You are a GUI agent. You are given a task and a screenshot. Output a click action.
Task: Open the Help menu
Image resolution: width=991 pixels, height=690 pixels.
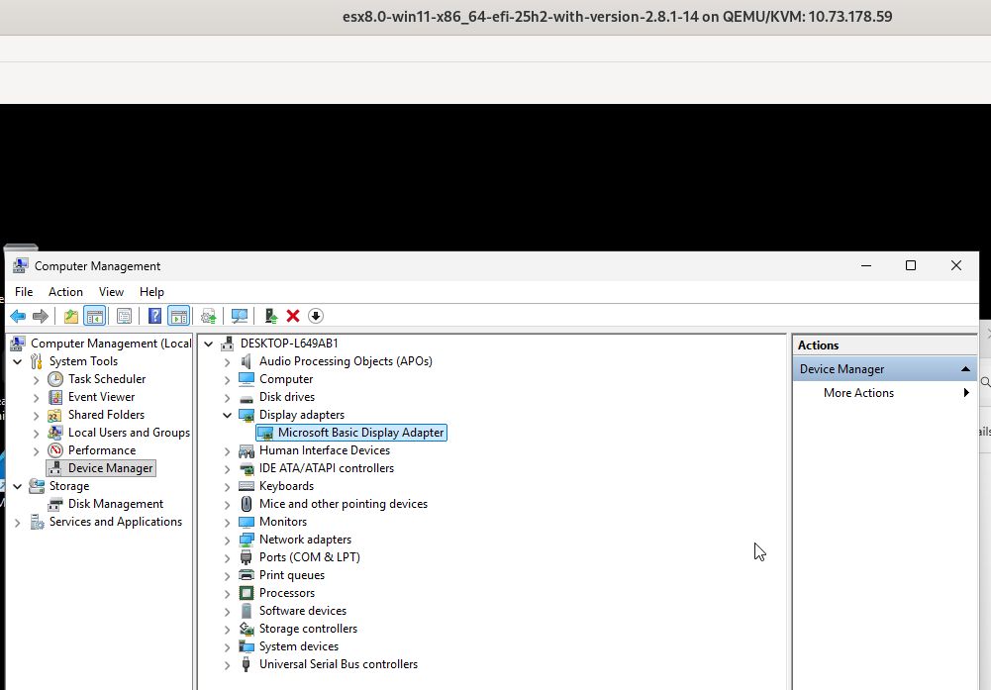tap(151, 292)
